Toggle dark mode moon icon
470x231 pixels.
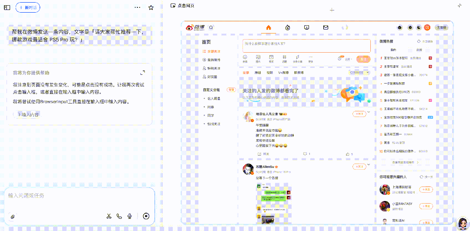pos(419,27)
